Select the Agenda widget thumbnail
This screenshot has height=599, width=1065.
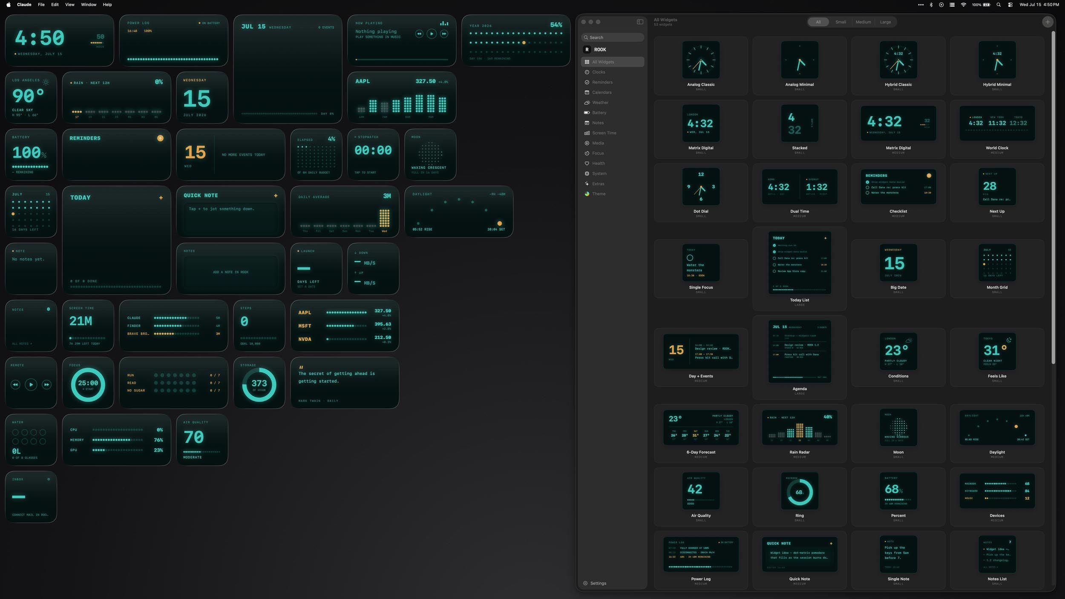(800, 351)
